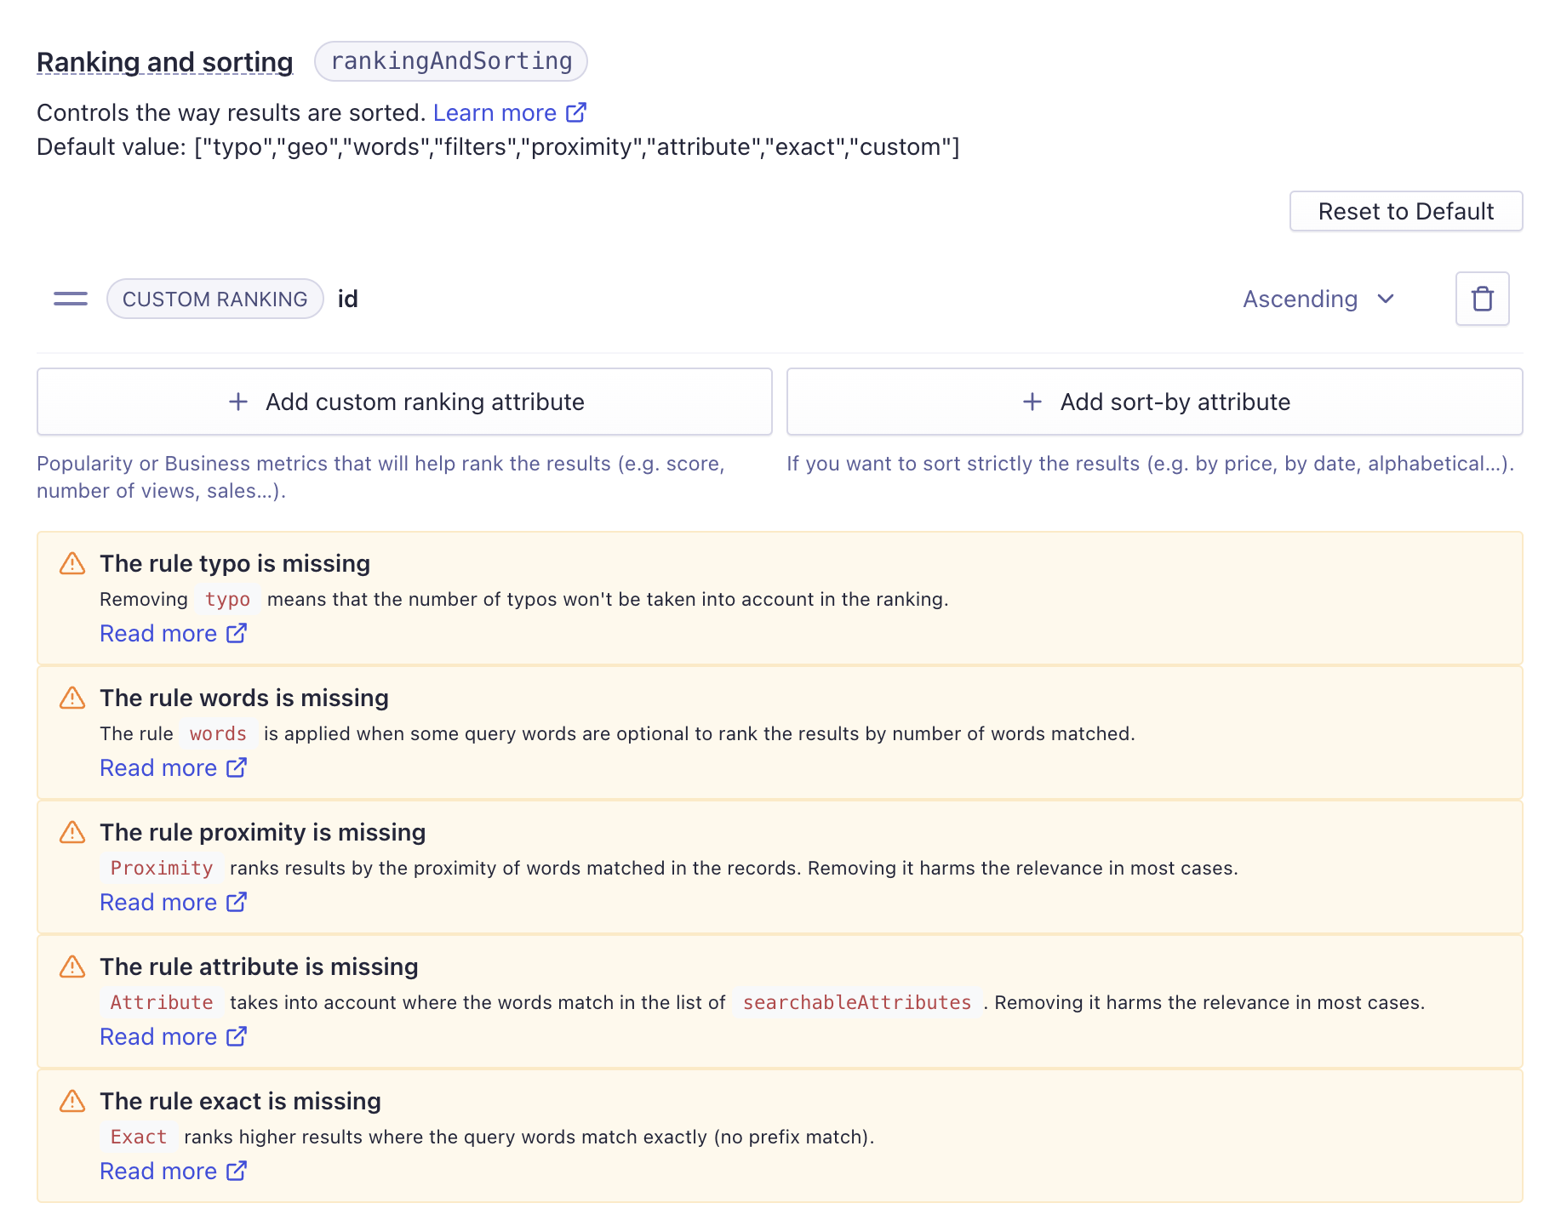Read more about missing words rule
The height and width of the screenshot is (1220, 1561).
(x=173, y=767)
